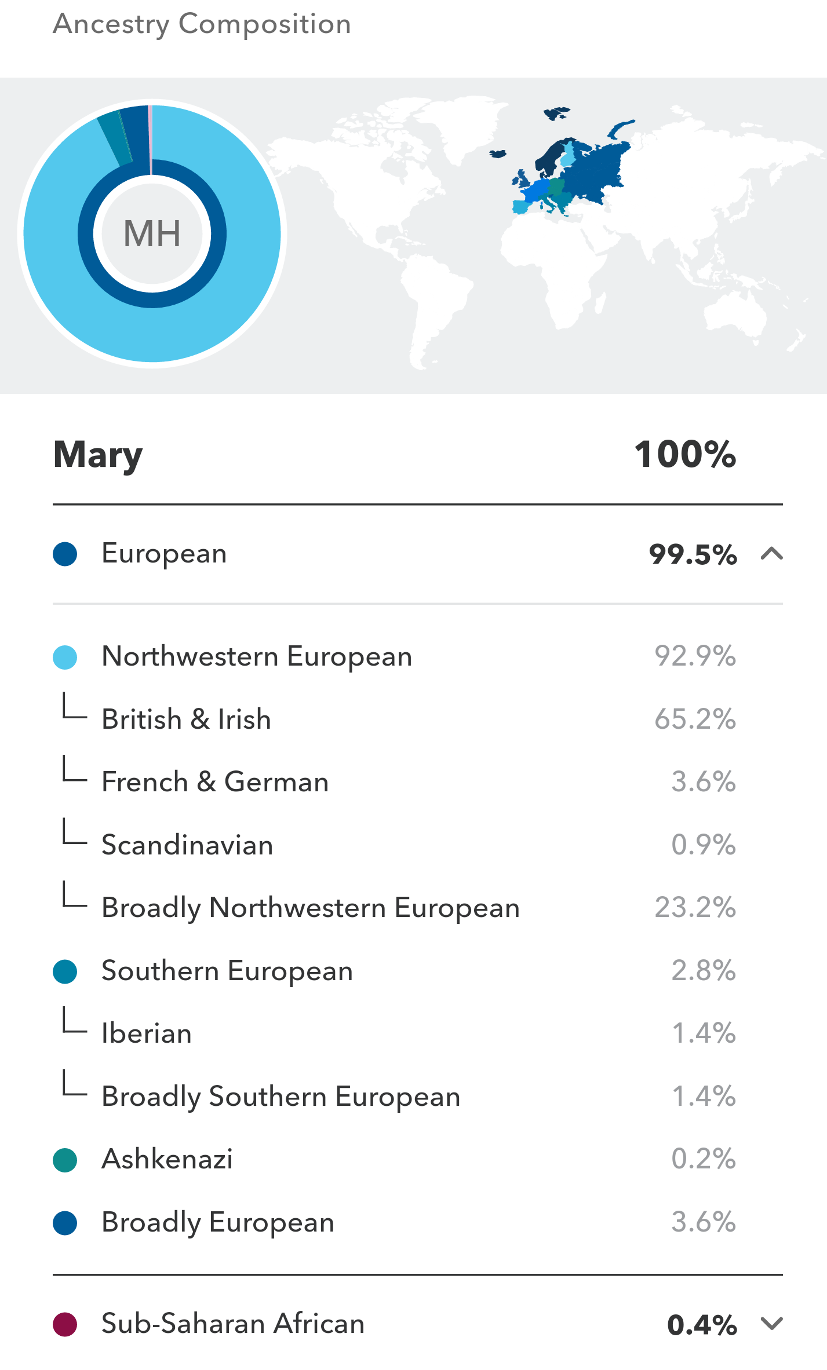Click the Ashkenazi green dot
The width and height of the screenshot is (827, 1370).
(x=65, y=1160)
